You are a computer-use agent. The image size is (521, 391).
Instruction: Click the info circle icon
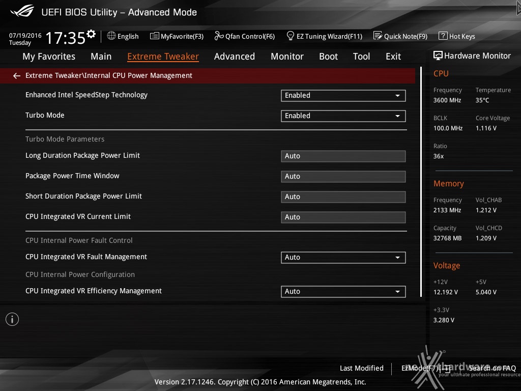12,319
